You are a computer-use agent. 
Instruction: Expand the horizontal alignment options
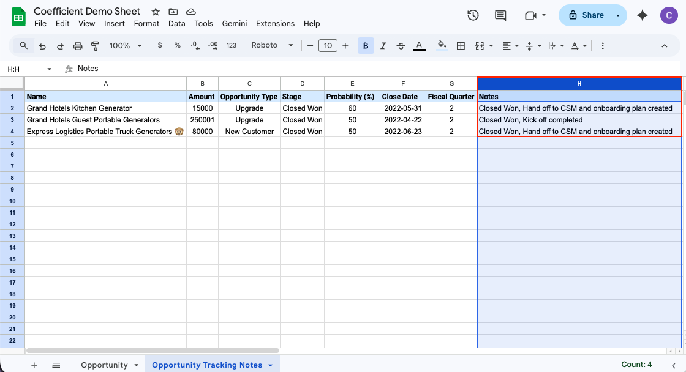[516, 45]
